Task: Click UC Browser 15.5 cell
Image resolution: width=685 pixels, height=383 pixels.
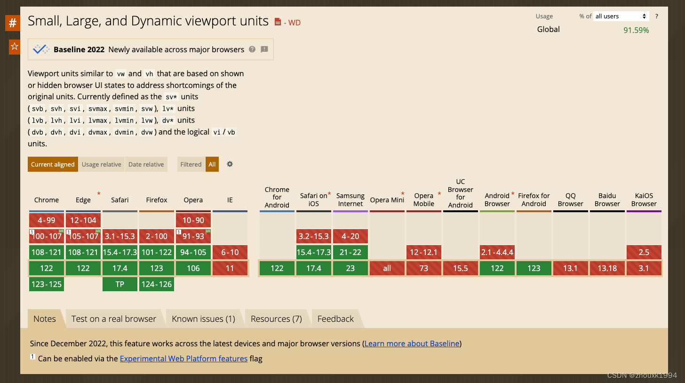Action: click(461, 268)
